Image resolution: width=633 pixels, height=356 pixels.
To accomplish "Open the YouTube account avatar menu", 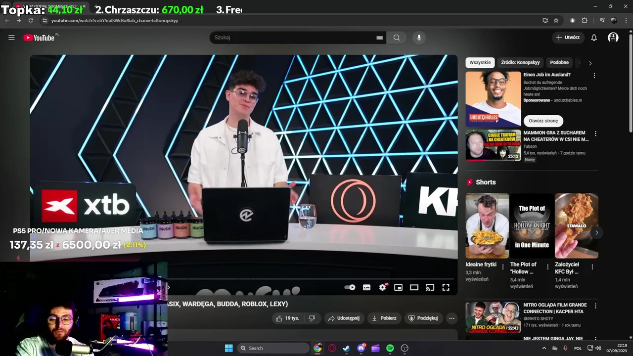I will pos(613,38).
